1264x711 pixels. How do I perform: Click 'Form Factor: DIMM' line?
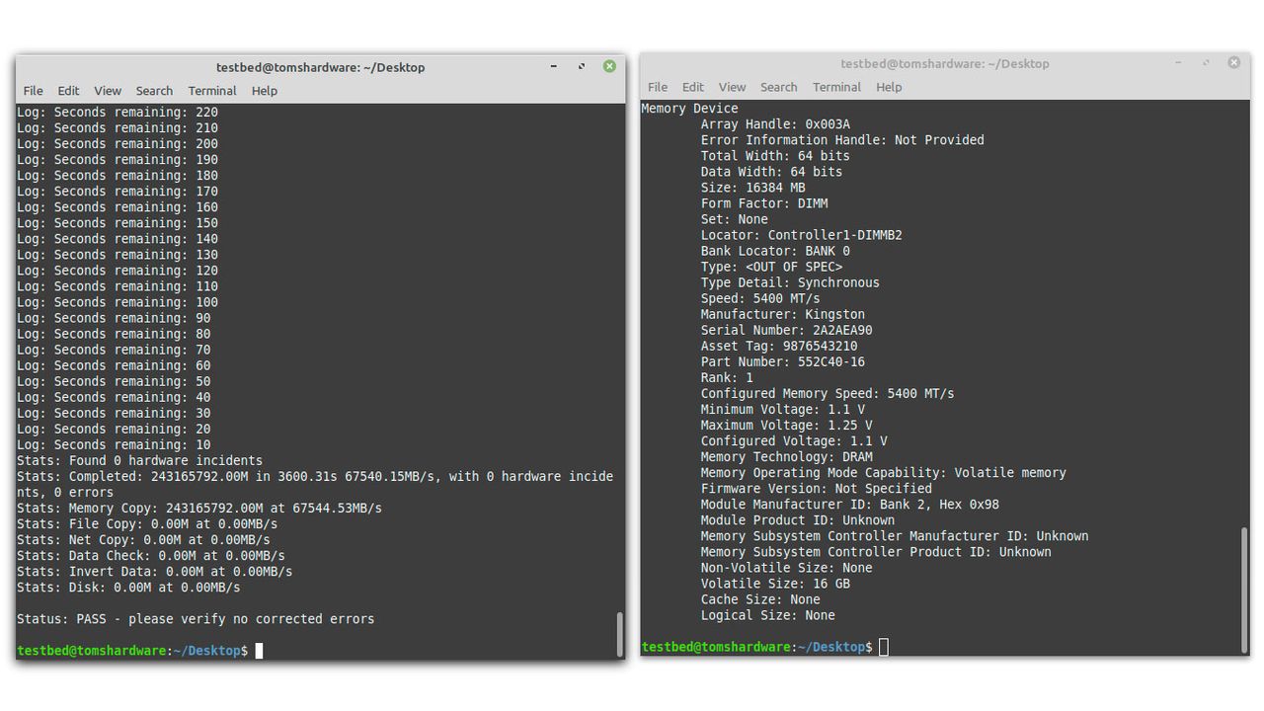(x=764, y=203)
